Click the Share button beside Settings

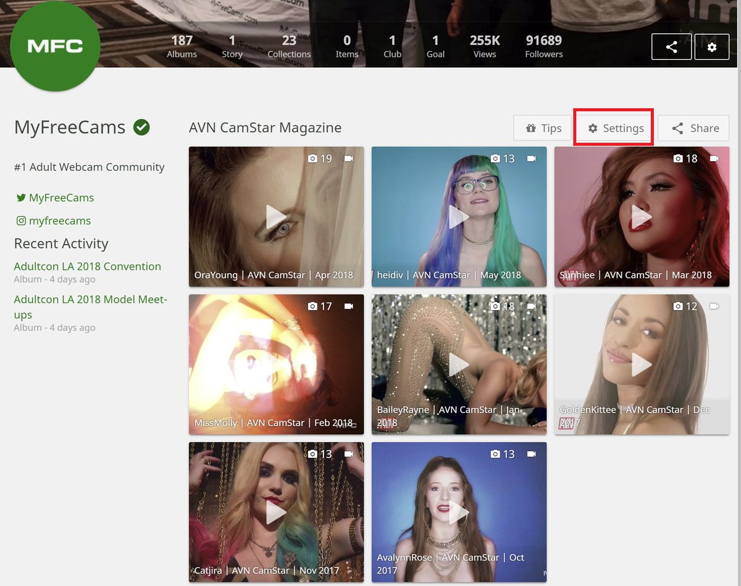[x=693, y=128]
